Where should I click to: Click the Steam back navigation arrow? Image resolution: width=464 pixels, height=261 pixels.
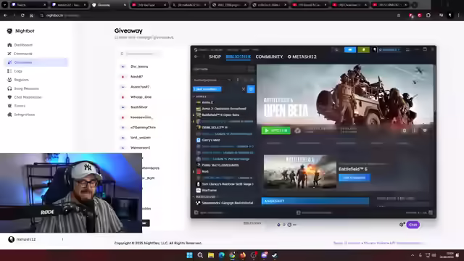point(196,57)
